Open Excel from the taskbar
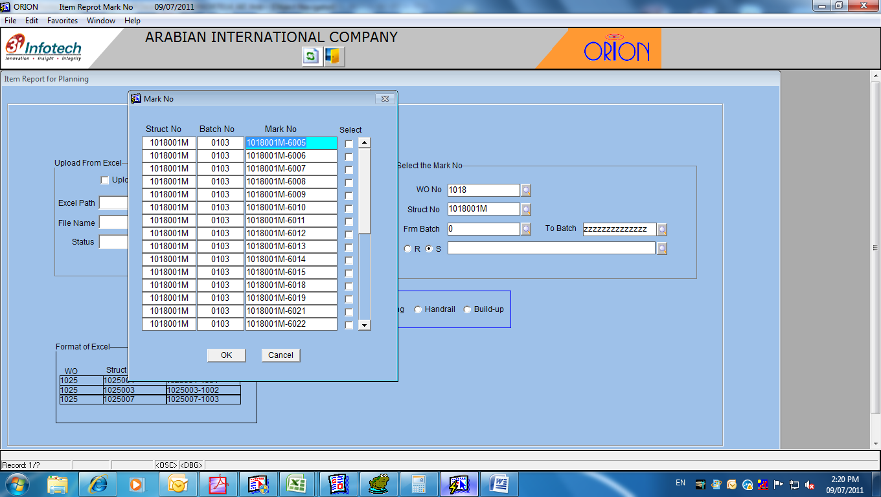The height and width of the screenshot is (497, 881). pyautogui.click(x=297, y=483)
